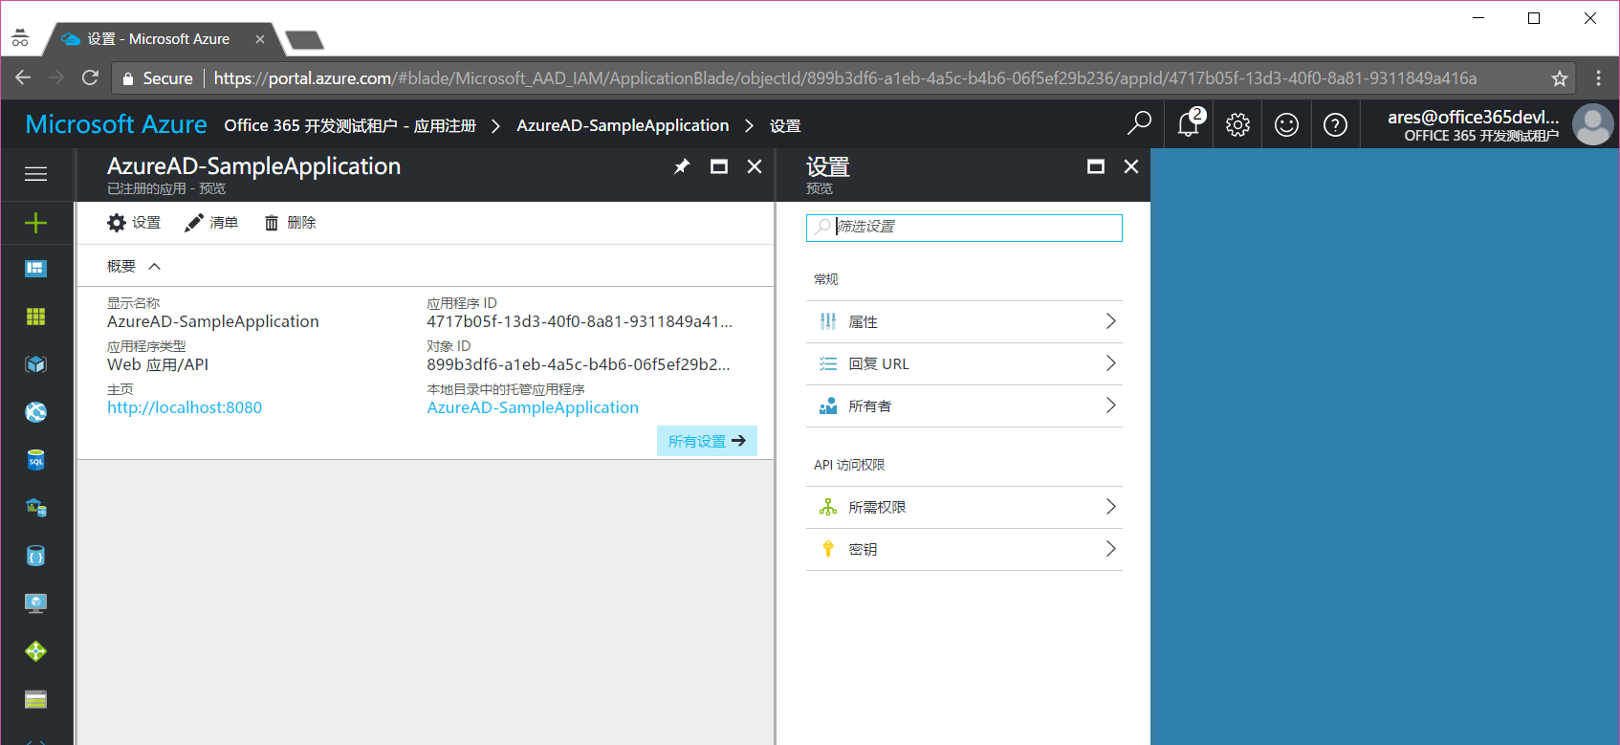
Task: Click the user account avatar
Action: [1592, 124]
